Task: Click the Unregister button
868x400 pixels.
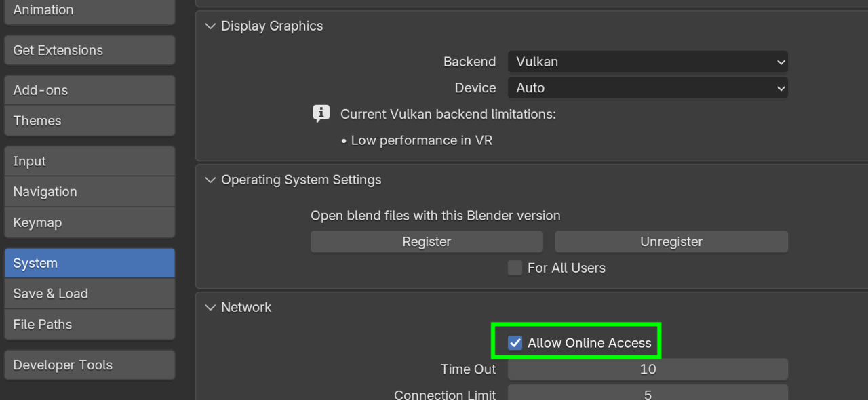Action: (x=671, y=242)
